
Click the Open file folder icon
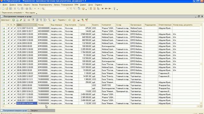coord(7,9)
